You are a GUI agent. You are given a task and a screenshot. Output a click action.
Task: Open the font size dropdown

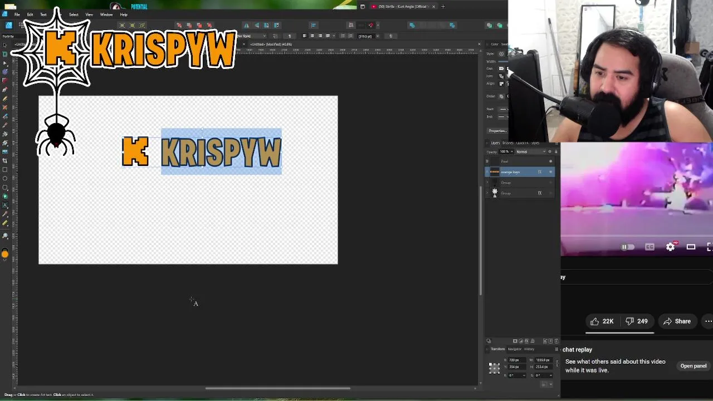pyautogui.click(x=377, y=36)
